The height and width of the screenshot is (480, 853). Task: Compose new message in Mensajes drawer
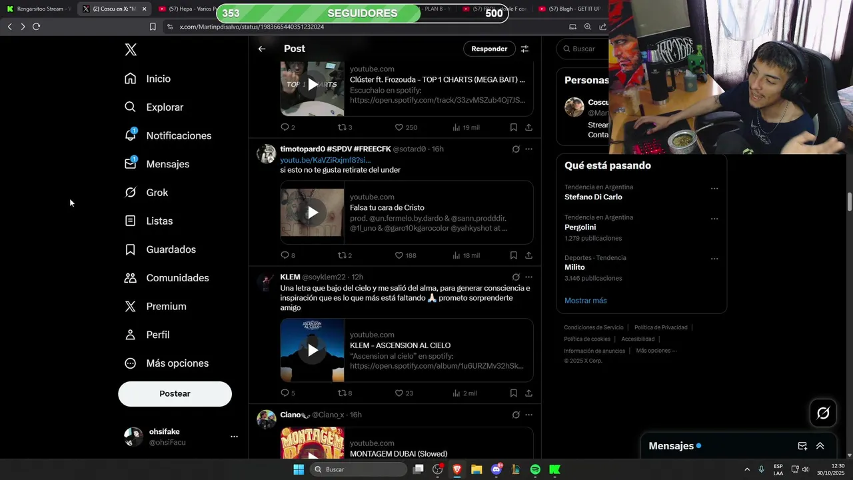[802, 446]
